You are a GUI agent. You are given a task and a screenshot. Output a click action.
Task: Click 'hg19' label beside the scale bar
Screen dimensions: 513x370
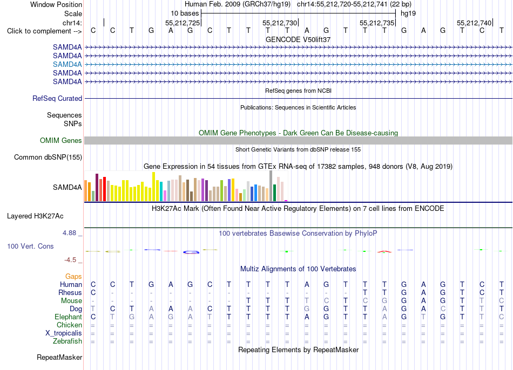[x=408, y=13]
